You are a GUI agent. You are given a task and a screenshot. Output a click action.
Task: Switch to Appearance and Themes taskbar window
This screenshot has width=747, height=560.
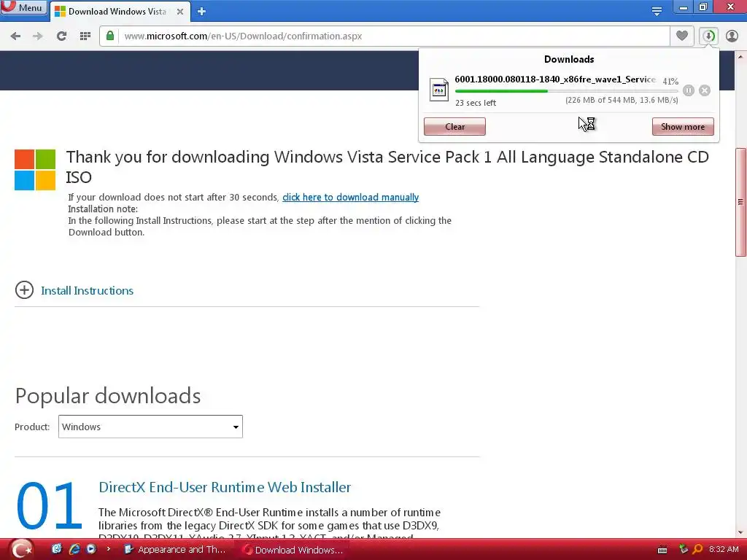tap(175, 550)
